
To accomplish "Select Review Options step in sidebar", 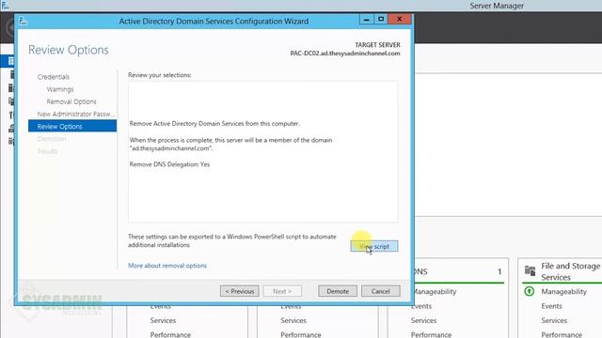I will 72,126.
